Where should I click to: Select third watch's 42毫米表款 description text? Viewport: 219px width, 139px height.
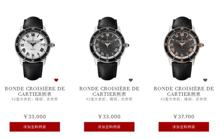[x=184, y=99]
